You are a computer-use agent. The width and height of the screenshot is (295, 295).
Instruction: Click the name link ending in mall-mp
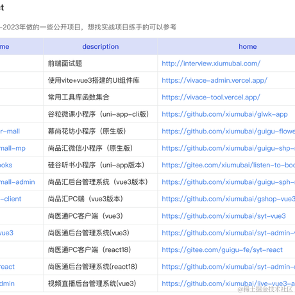pos(13,148)
